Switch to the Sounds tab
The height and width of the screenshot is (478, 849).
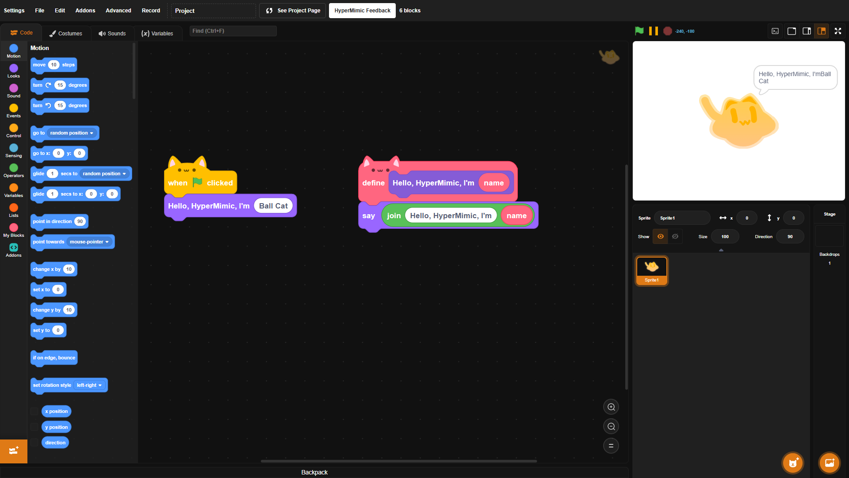point(112,33)
